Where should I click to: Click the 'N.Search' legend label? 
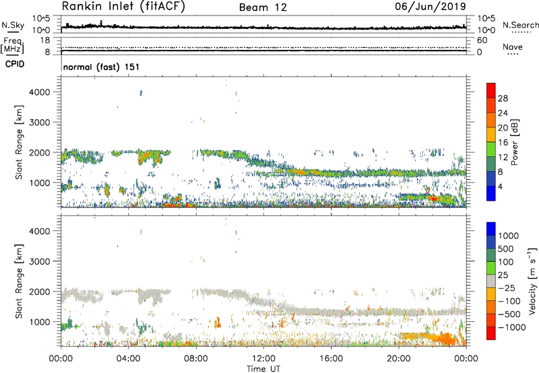tap(520, 25)
